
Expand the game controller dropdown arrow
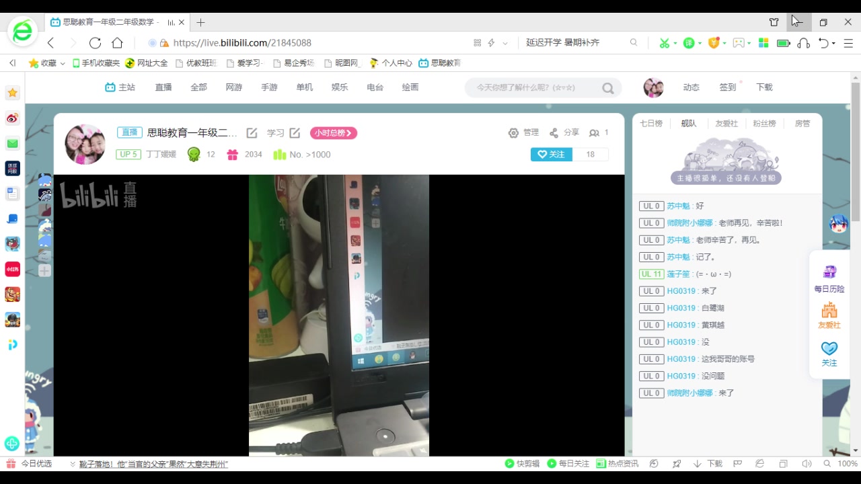[x=749, y=43]
